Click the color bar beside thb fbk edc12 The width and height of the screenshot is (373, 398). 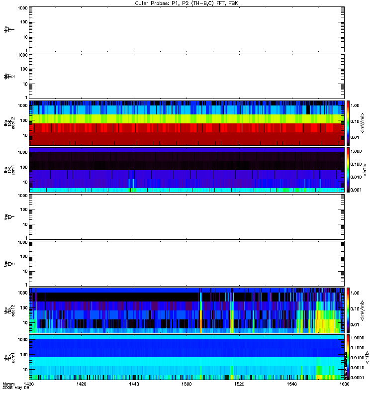pos(348,123)
